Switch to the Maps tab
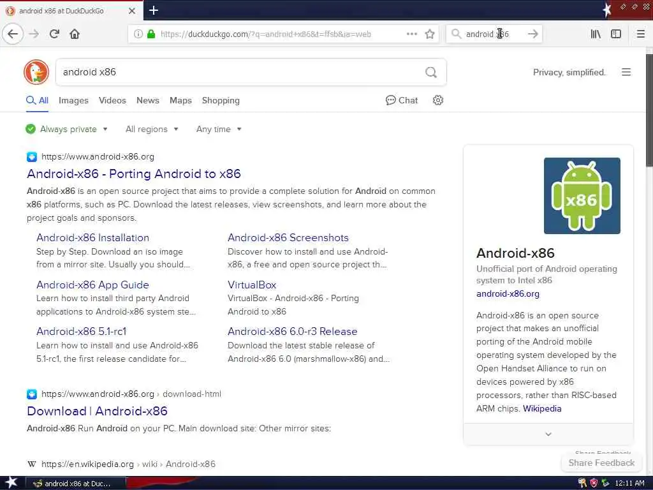Image resolution: width=653 pixels, height=490 pixels. click(180, 100)
